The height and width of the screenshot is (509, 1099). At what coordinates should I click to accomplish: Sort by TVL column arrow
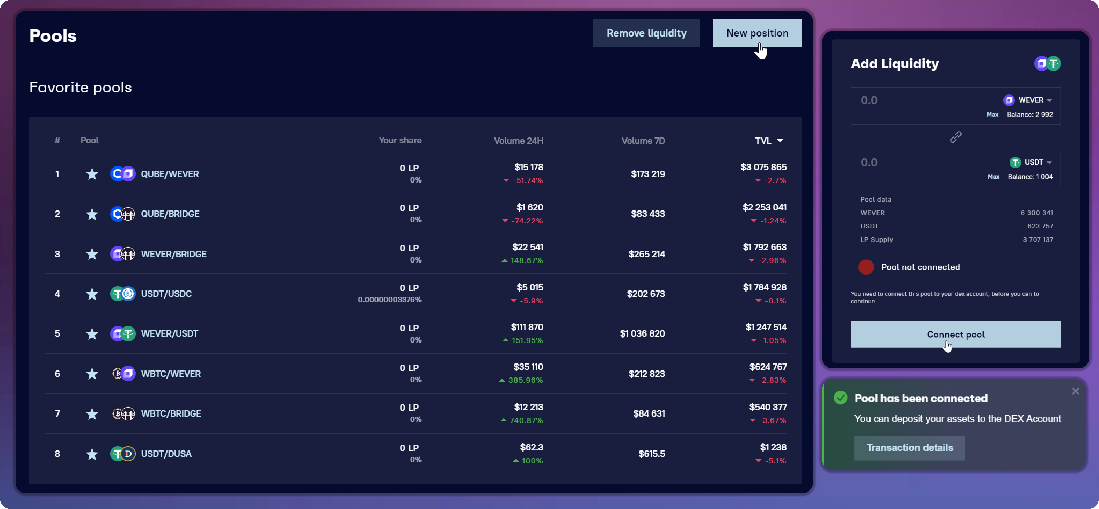tap(780, 141)
